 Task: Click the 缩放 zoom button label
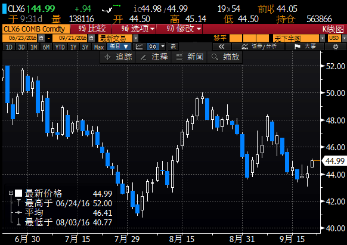(231, 57)
